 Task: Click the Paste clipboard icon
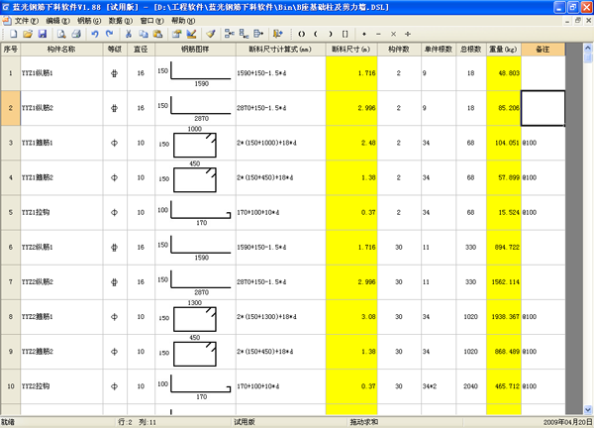tap(158, 34)
